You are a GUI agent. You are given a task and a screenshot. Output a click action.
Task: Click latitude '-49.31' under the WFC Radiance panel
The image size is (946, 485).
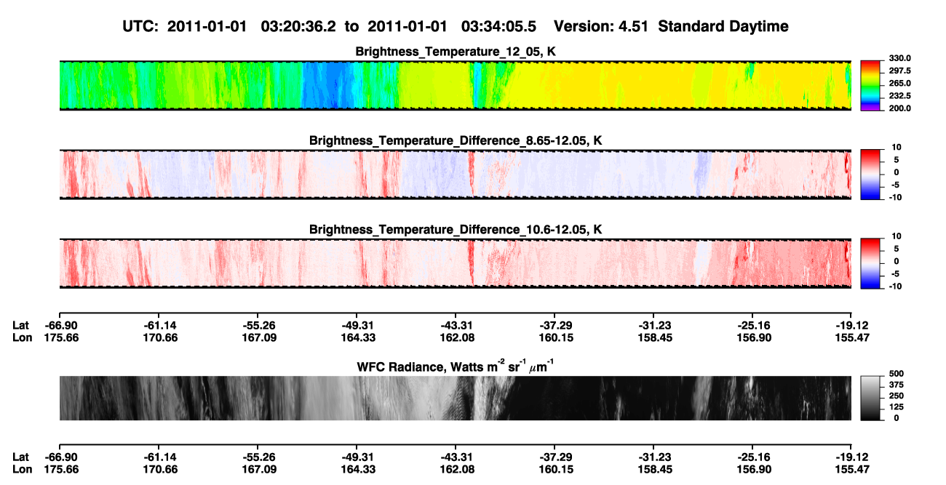click(357, 457)
